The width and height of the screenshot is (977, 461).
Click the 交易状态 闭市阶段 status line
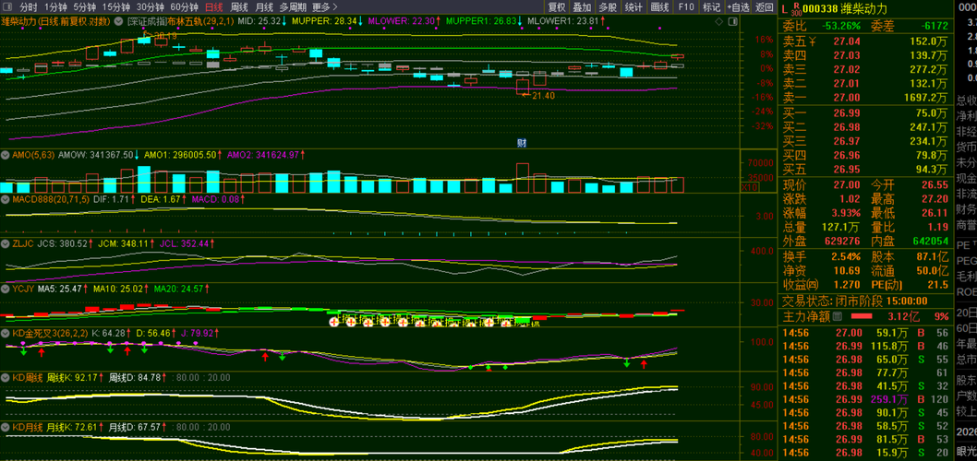(x=855, y=301)
